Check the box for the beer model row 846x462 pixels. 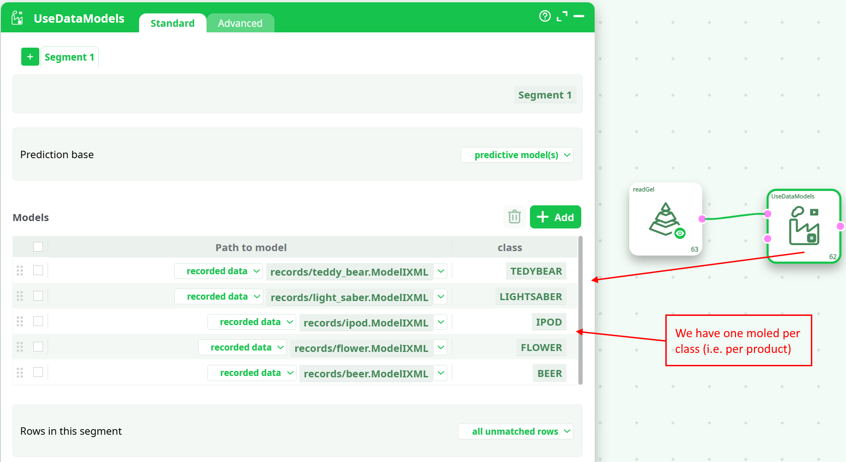click(x=38, y=372)
